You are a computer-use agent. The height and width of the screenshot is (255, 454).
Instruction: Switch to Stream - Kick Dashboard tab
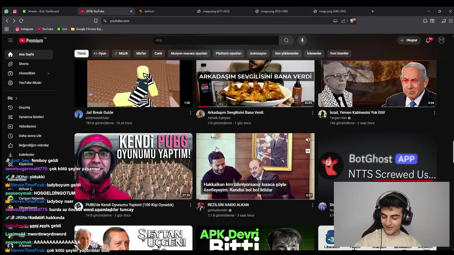click(x=48, y=11)
